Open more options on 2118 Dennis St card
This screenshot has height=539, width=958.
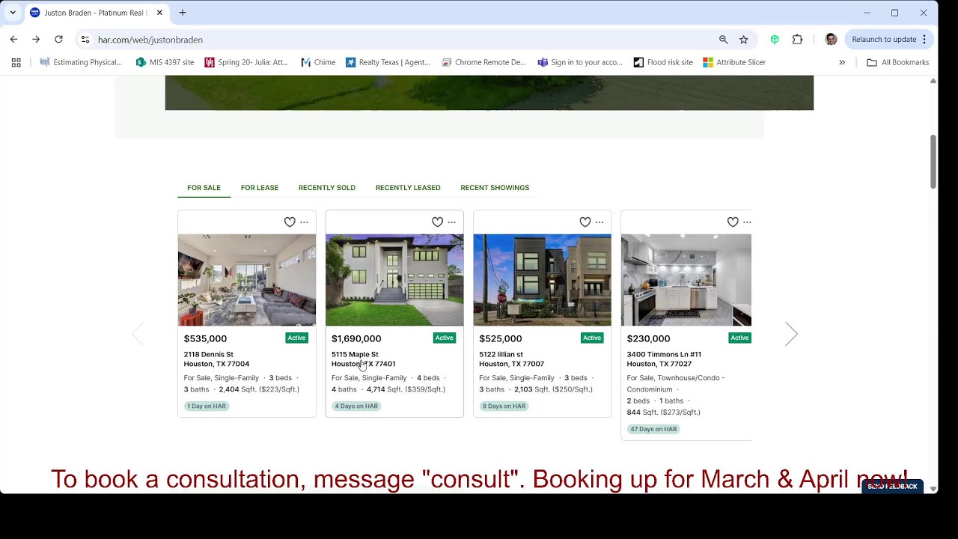coord(304,222)
